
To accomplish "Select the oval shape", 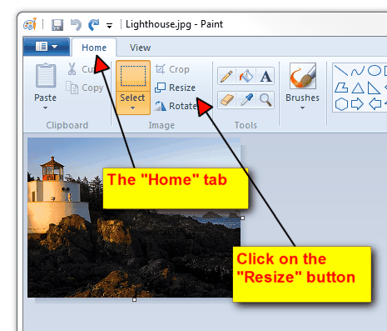I will (375, 71).
